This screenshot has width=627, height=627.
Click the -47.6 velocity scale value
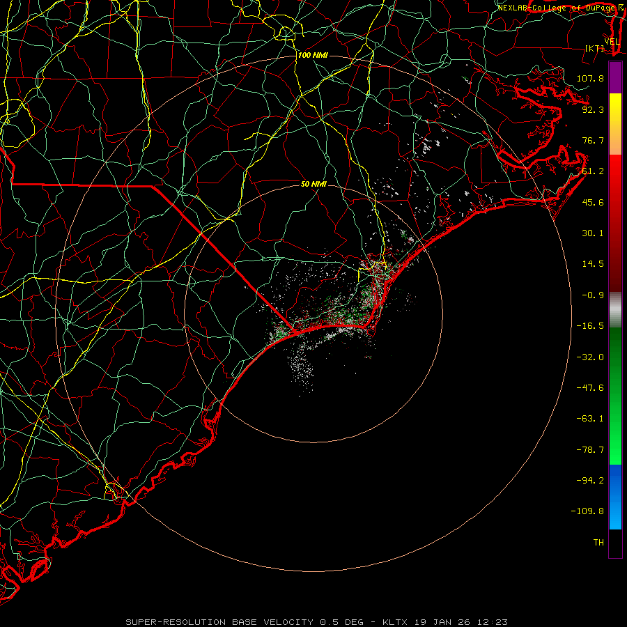coord(590,388)
